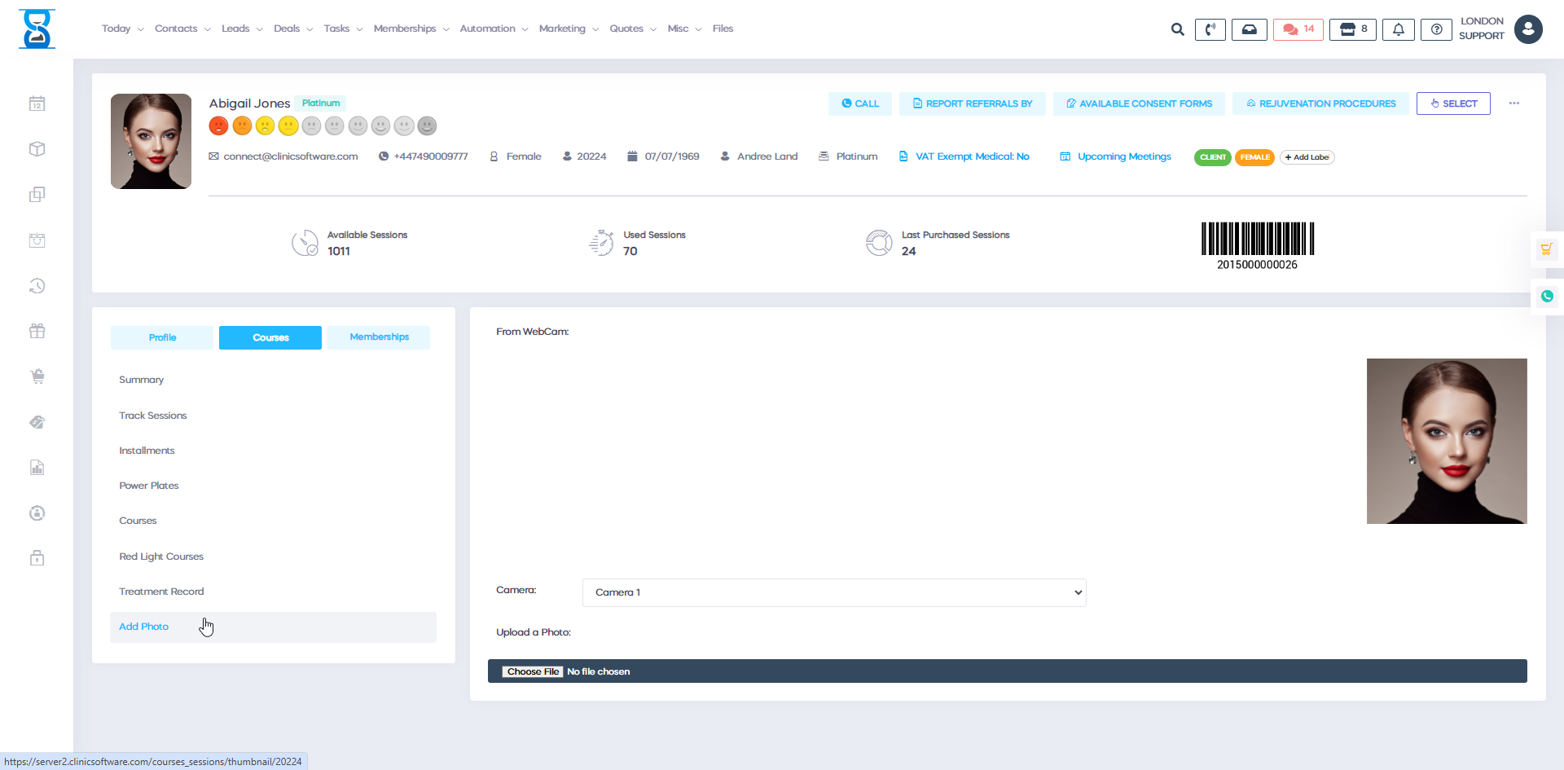Click the notifications bell icon
The width and height of the screenshot is (1564, 770).
pos(1398,29)
